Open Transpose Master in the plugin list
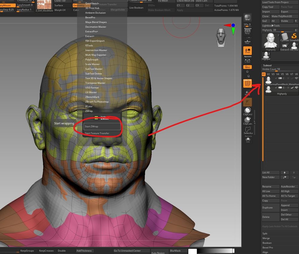 (x=95, y=83)
